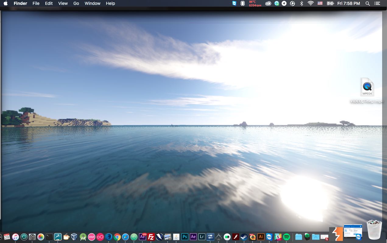This screenshot has height=243, width=387.
Task: Open Lightroom from the dock
Action: coord(202,237)
